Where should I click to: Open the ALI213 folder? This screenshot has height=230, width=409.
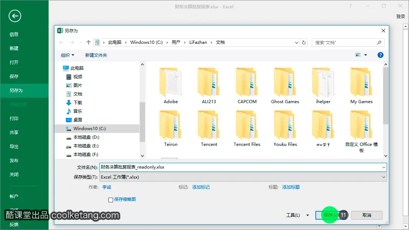[x=209, y=86]
